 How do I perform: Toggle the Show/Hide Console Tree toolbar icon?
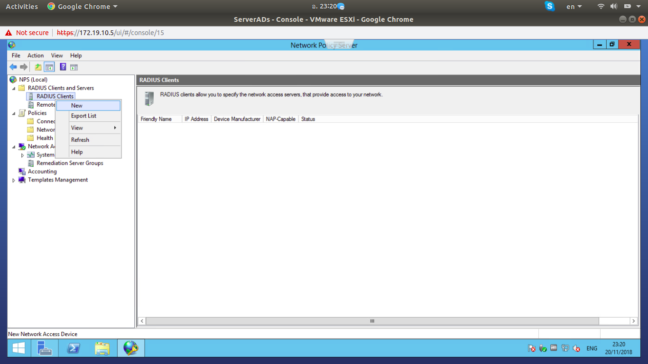click(49, 67)
